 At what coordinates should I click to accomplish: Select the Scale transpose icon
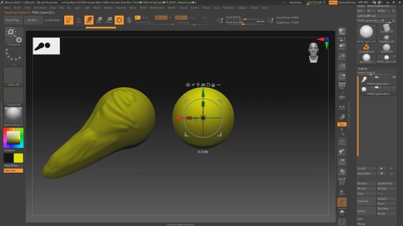99,20
